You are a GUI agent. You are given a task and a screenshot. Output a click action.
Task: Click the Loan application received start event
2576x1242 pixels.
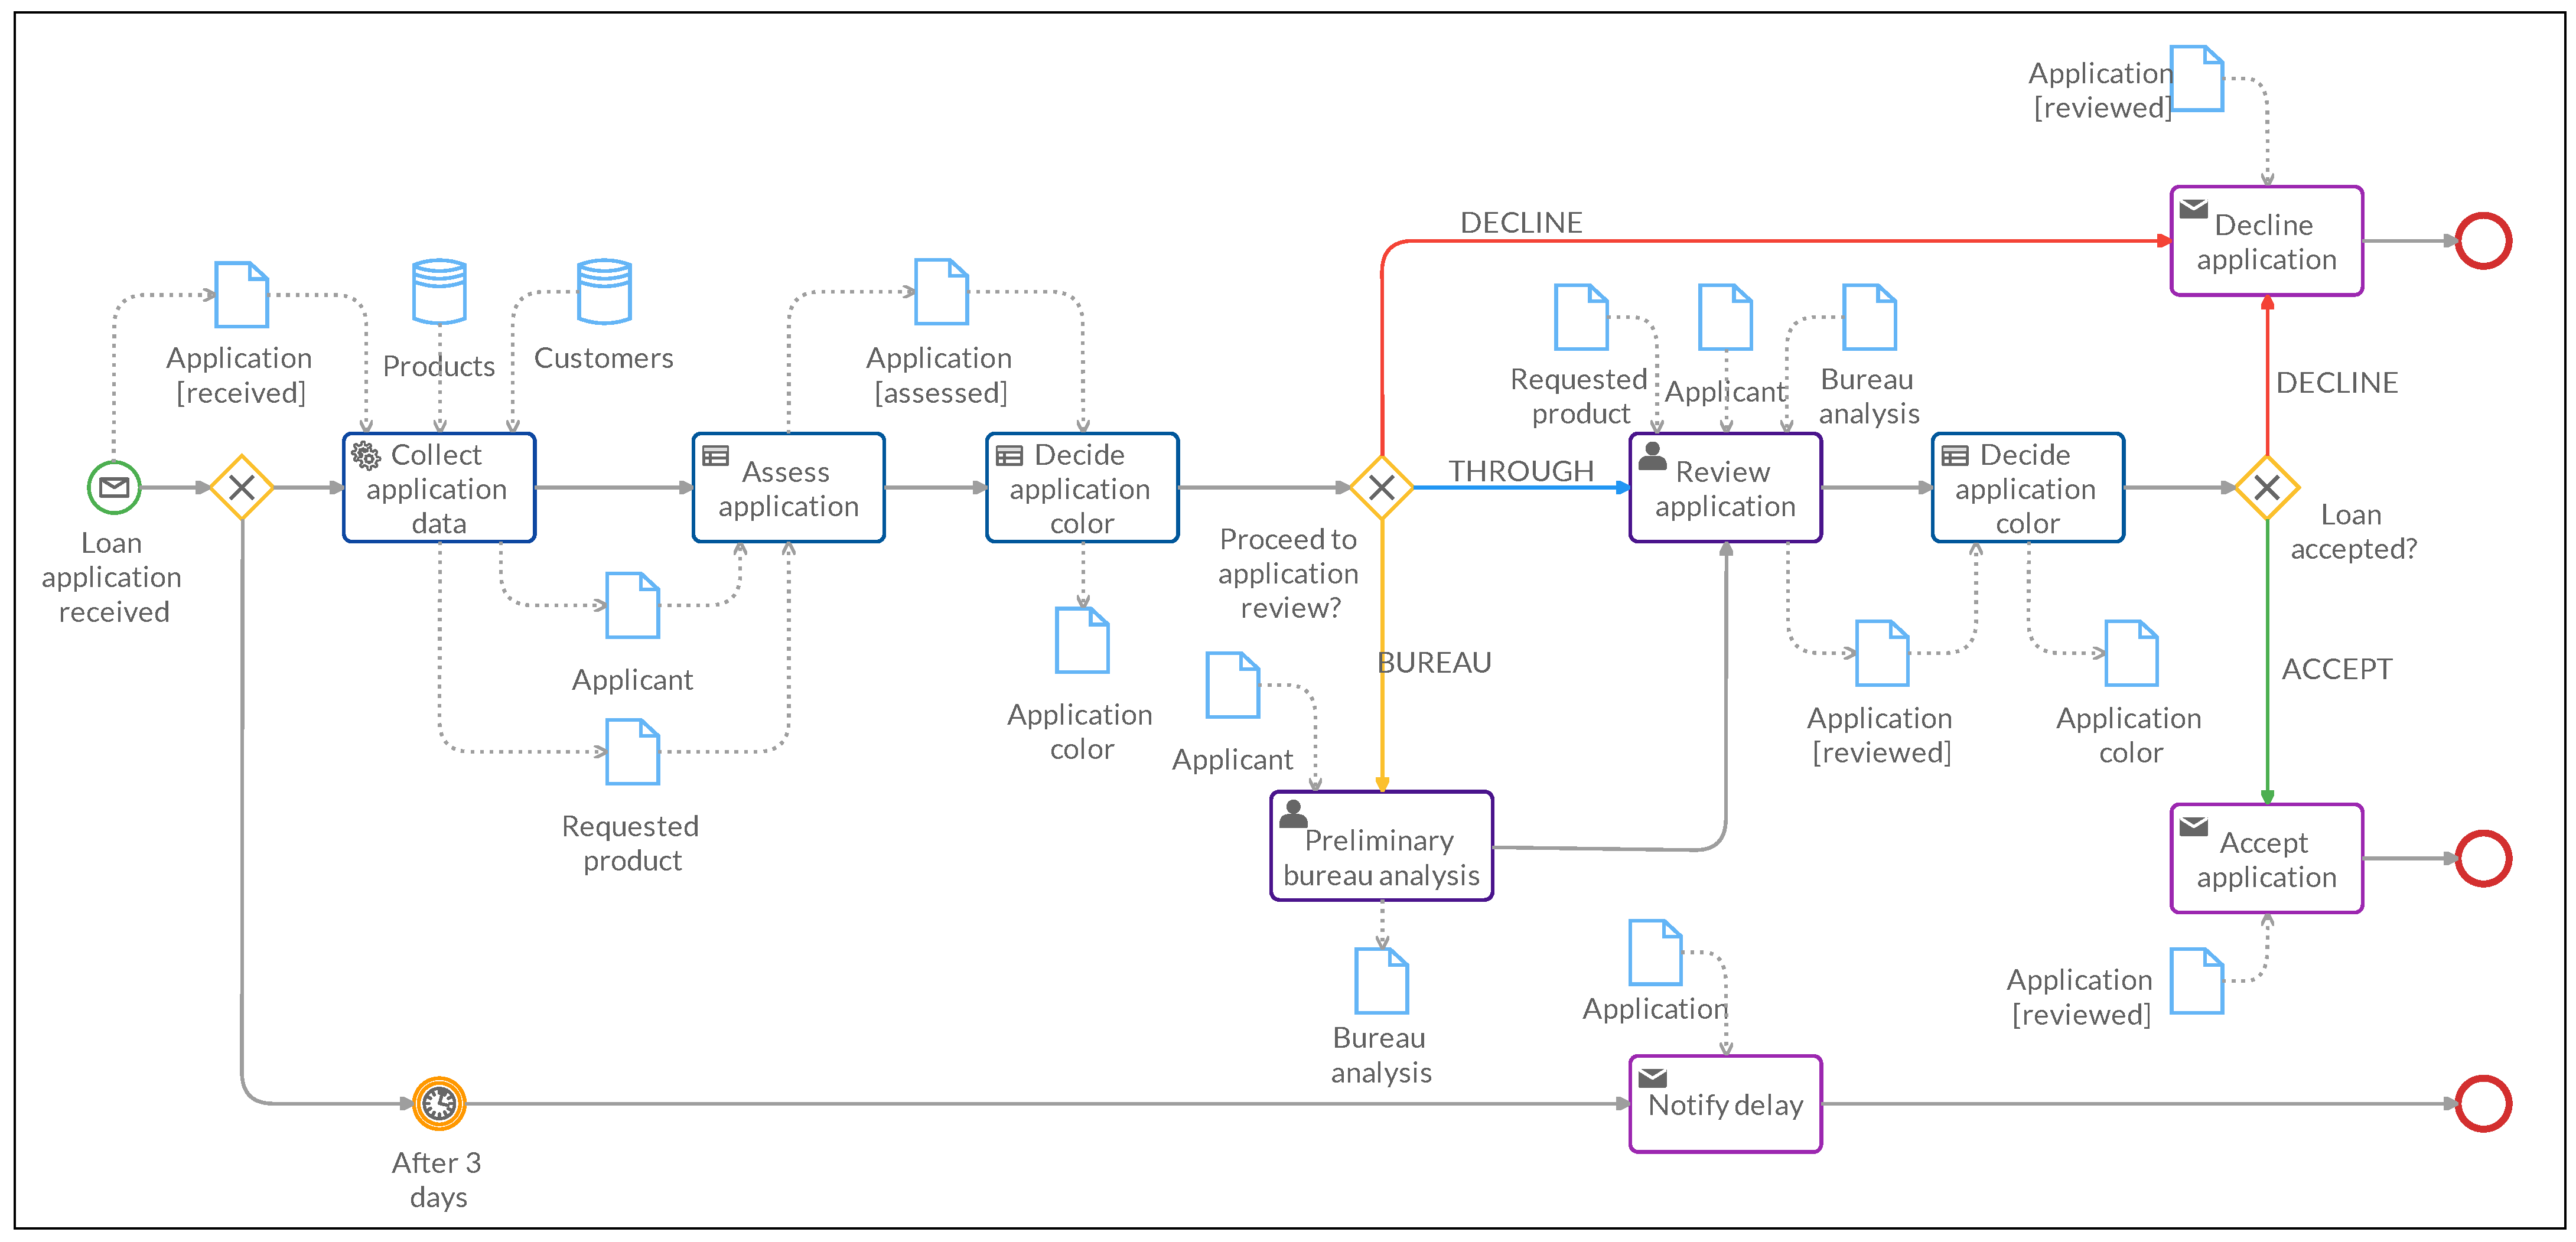(114, 487)
